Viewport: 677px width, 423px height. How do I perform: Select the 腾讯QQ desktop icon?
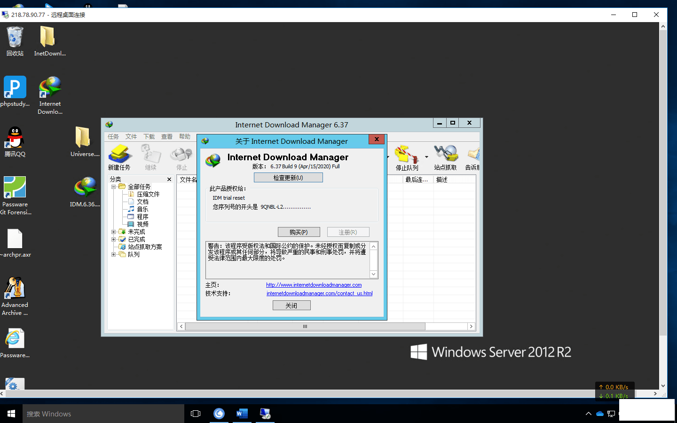point(15,141)
